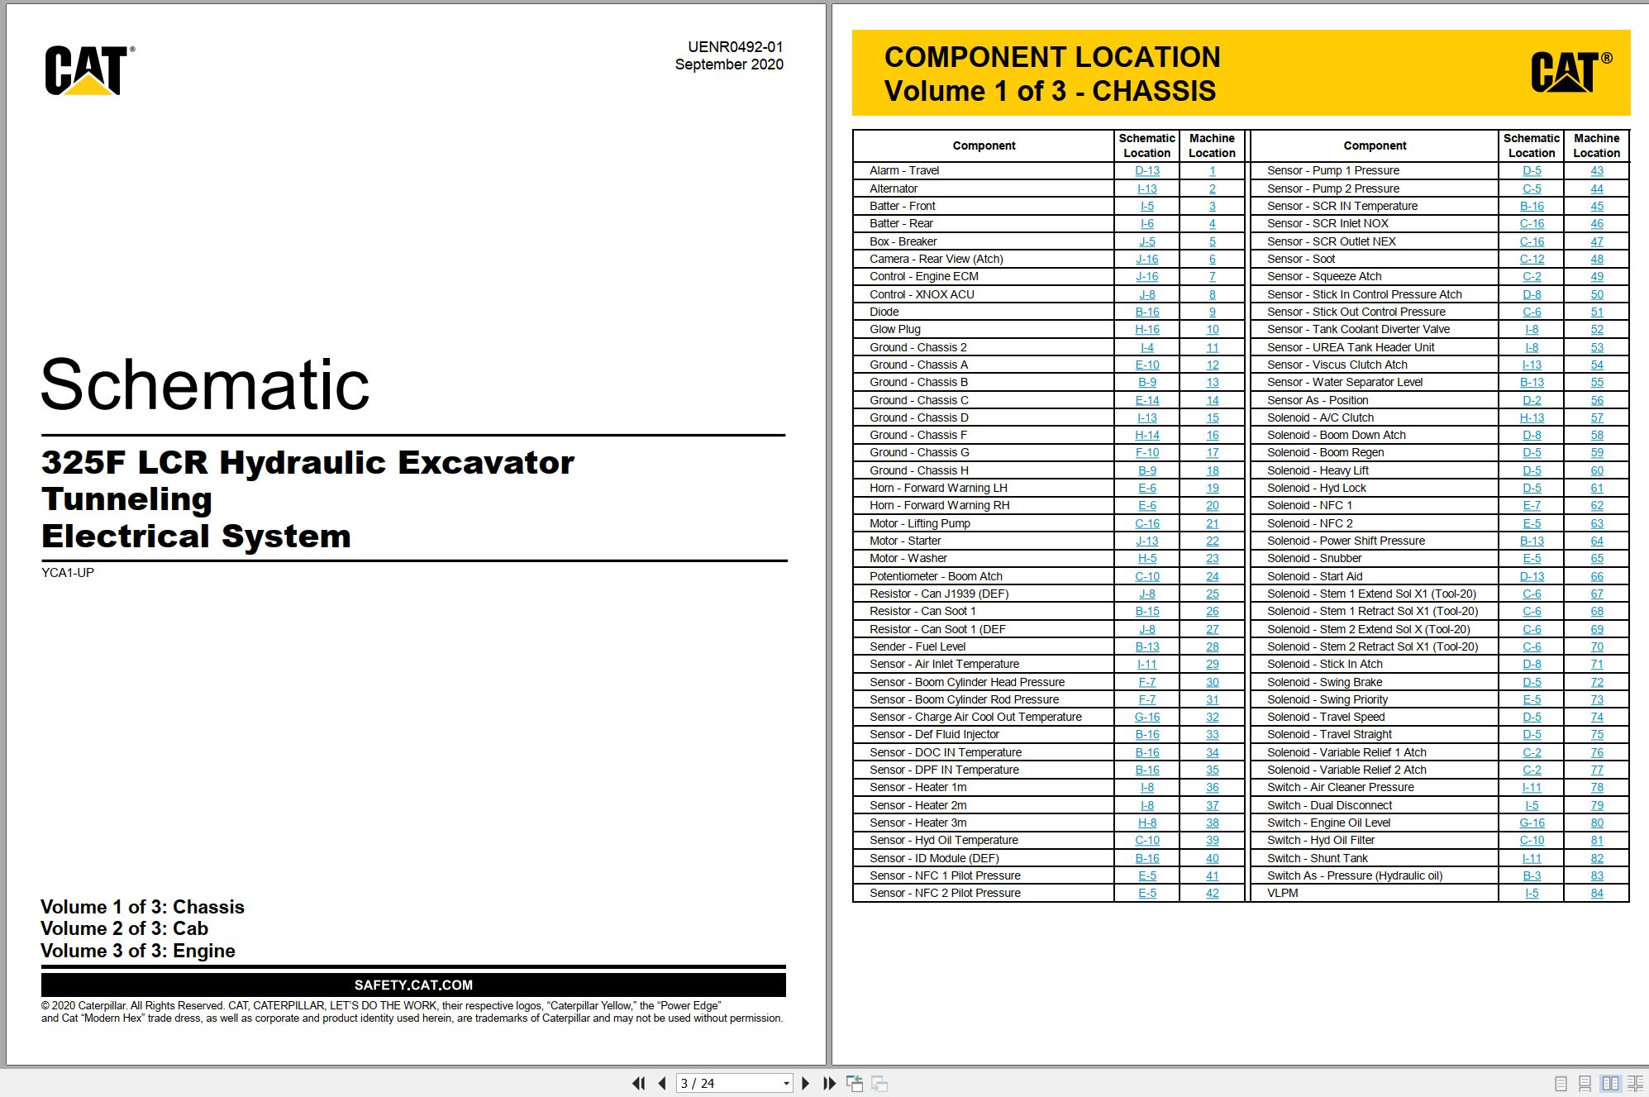The height and width of the screenshot is (1097, 1649).
Task: Open machine location 72 for Solenoid - Swing Brake
Action: tap(1596, 682)
